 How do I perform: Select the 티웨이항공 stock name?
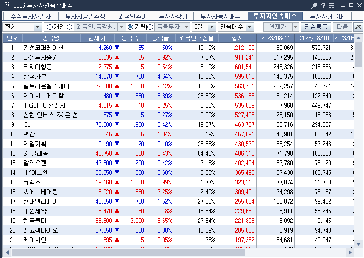38,67
